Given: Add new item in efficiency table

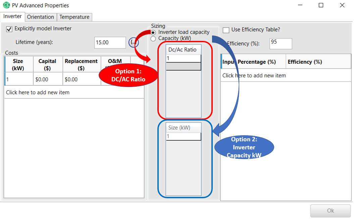Looking at the screenshot, I should [254, 76].
